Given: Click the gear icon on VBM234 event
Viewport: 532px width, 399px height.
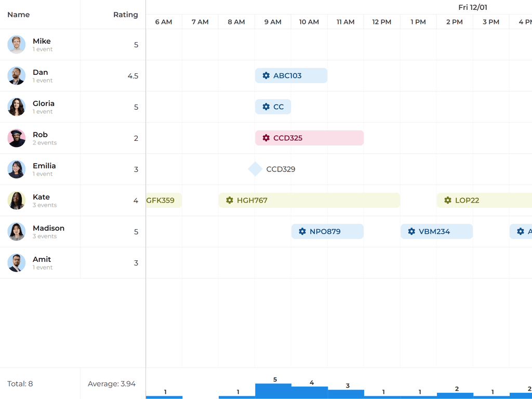Looking at the screenshot, I should pos(411,232).
